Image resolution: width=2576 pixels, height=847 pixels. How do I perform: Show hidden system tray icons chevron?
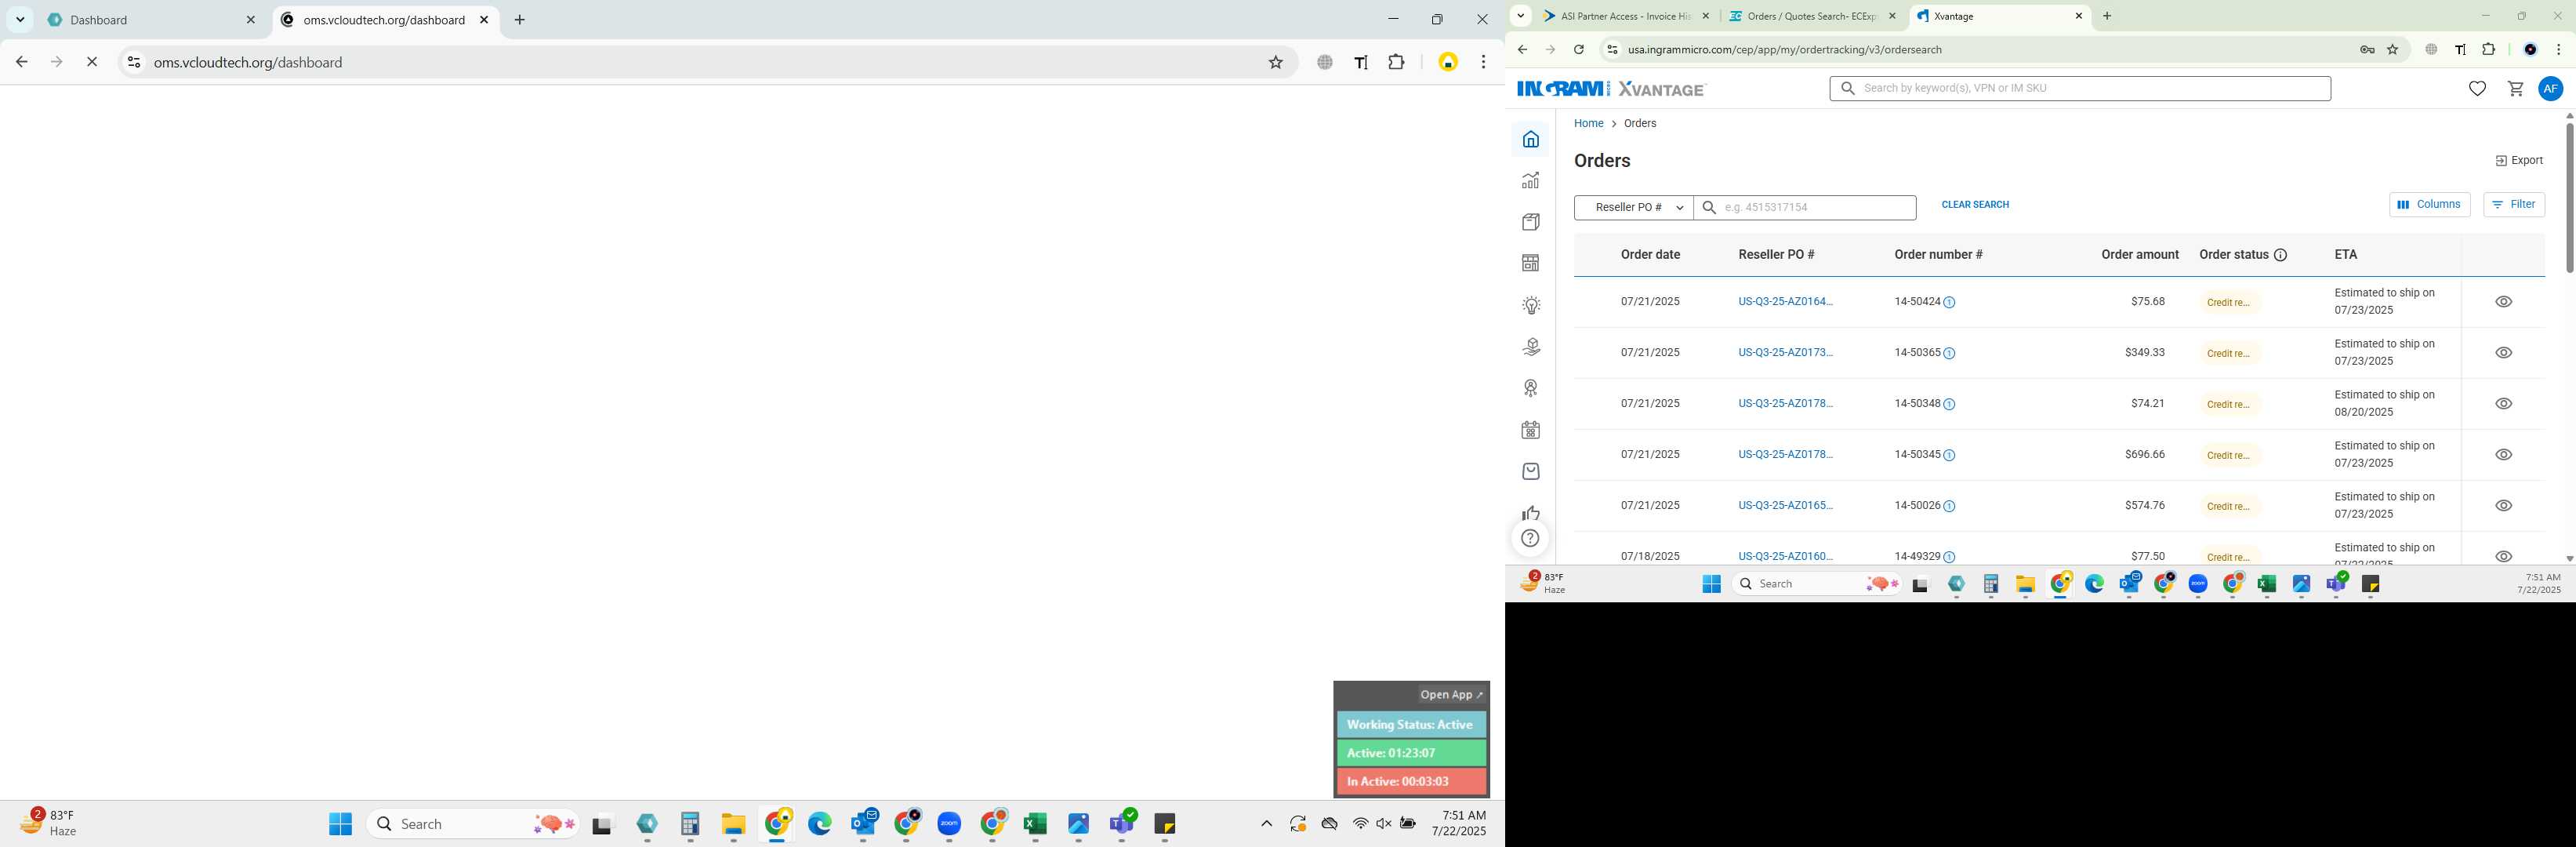[1266, 823]
